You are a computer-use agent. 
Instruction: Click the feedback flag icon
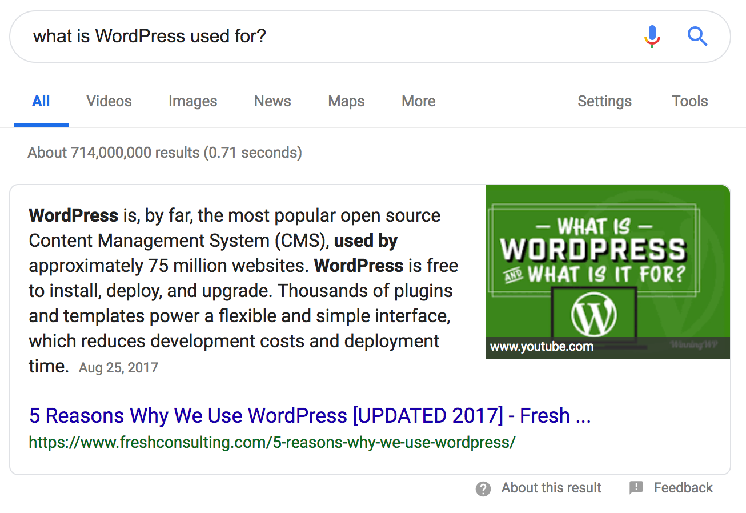point(636,488)
